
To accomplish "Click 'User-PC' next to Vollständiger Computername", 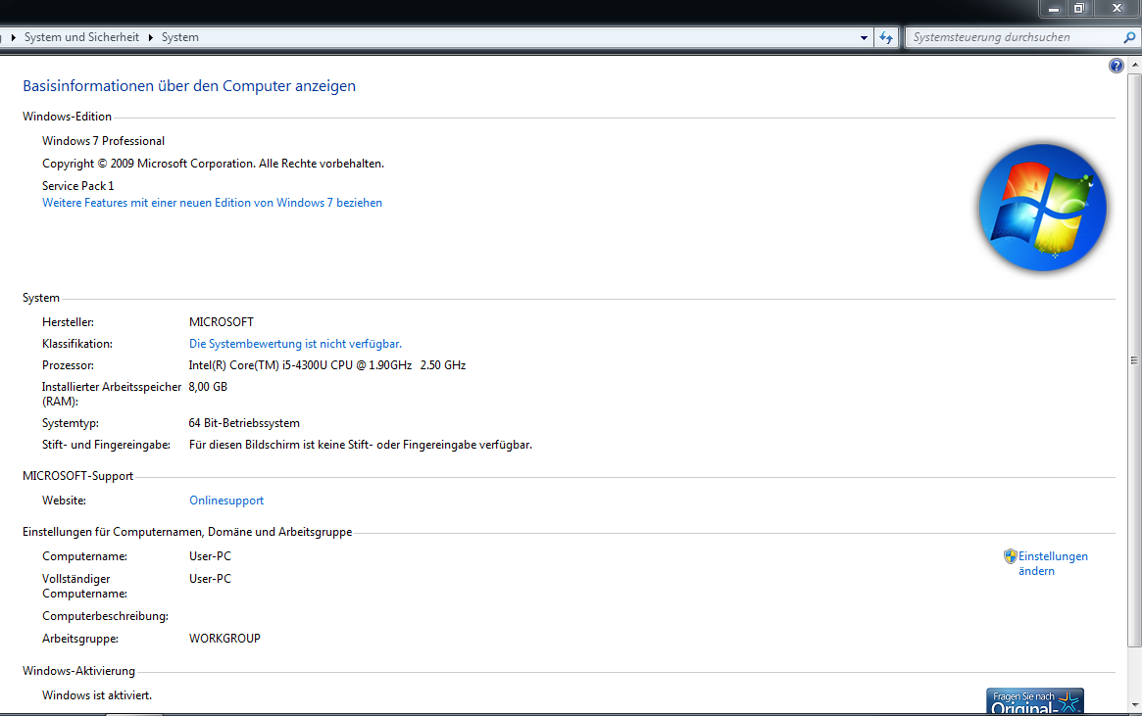I will 211,579.
